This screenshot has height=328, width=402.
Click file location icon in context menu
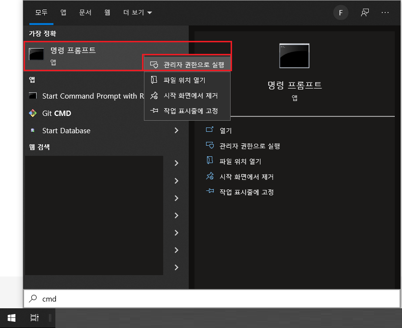pos(154,80)
